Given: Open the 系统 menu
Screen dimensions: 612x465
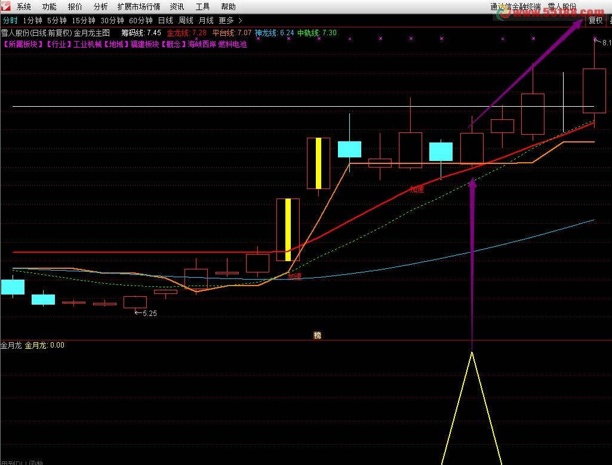Looking at the screenshot, I should (x=24, y=7).
